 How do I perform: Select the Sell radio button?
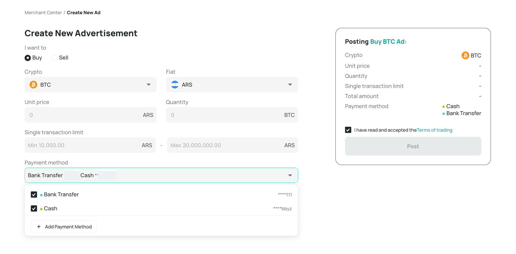pyautogui.click(x=54, y=58)
